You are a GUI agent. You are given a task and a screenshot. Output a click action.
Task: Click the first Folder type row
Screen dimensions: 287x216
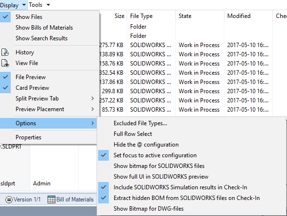coord(138,27)
